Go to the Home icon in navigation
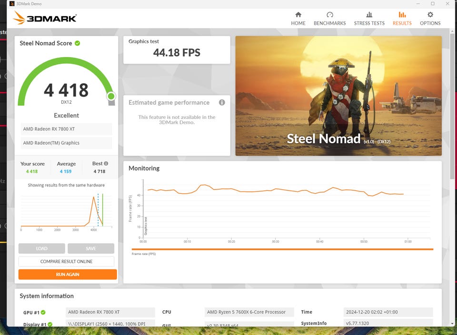 [x=298, y=15]
